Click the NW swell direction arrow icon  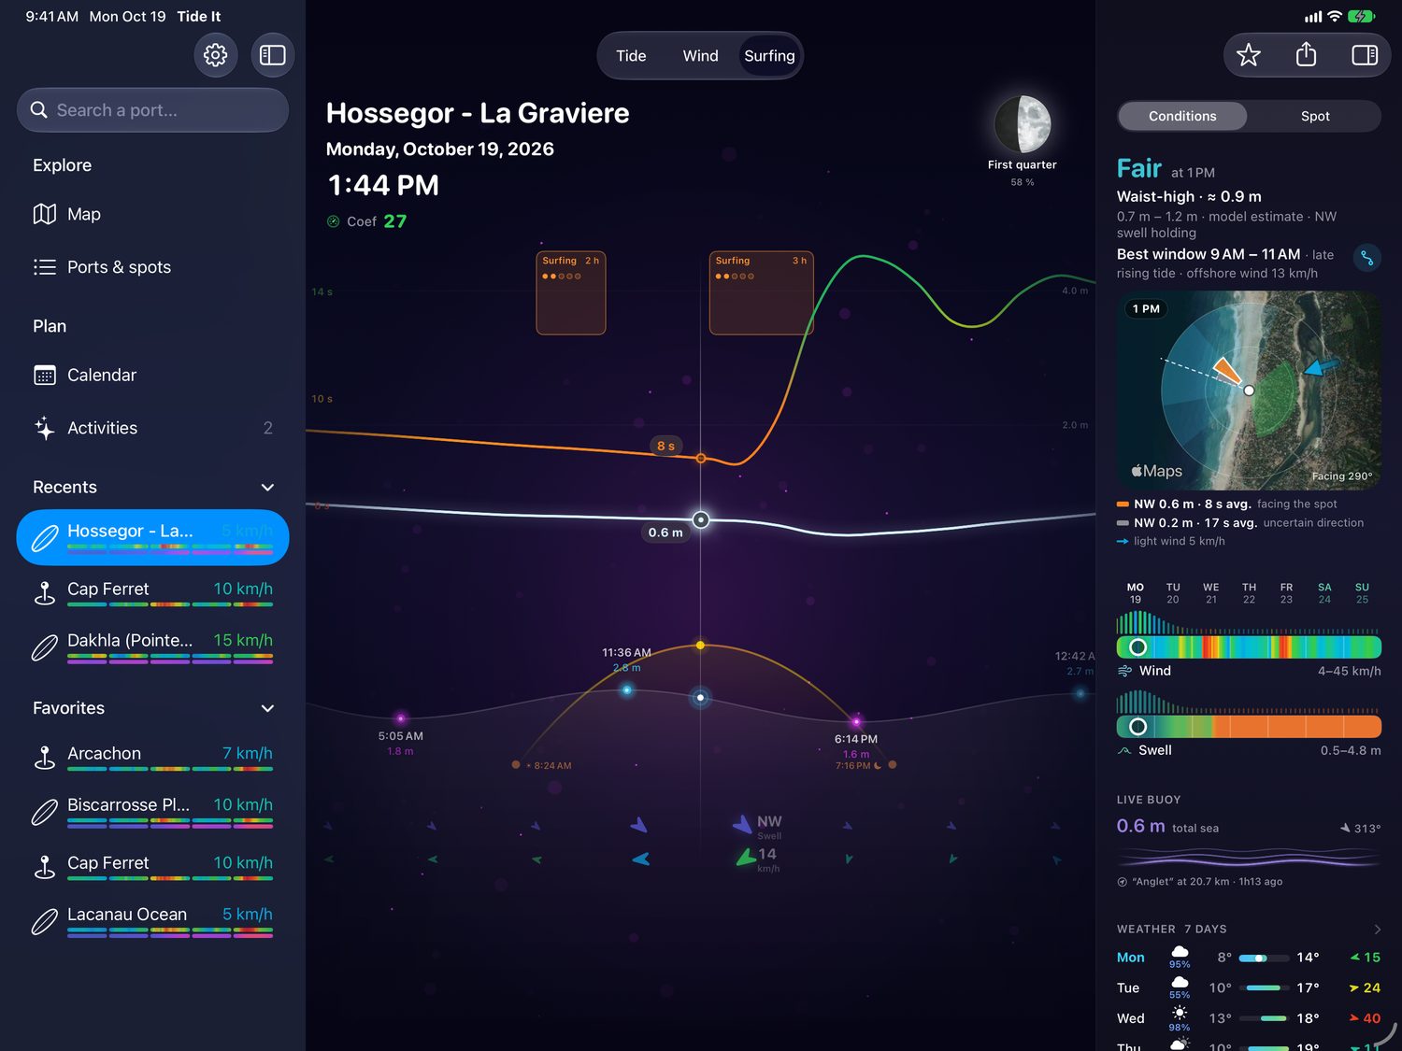pyautogui.click(x=742, y=824)
